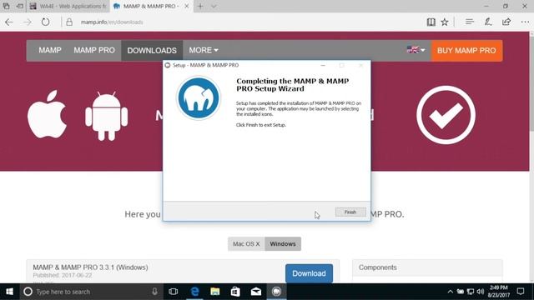Click the large checkmark circle icon
Viewport: 534px width, 300px height.
[446, 115]
